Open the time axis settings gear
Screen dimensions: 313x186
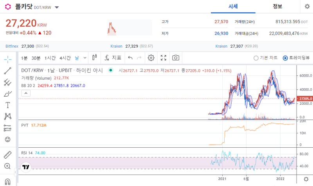click(x=306, y=179)
